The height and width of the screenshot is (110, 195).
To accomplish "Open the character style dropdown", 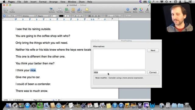I will [14, 16].
